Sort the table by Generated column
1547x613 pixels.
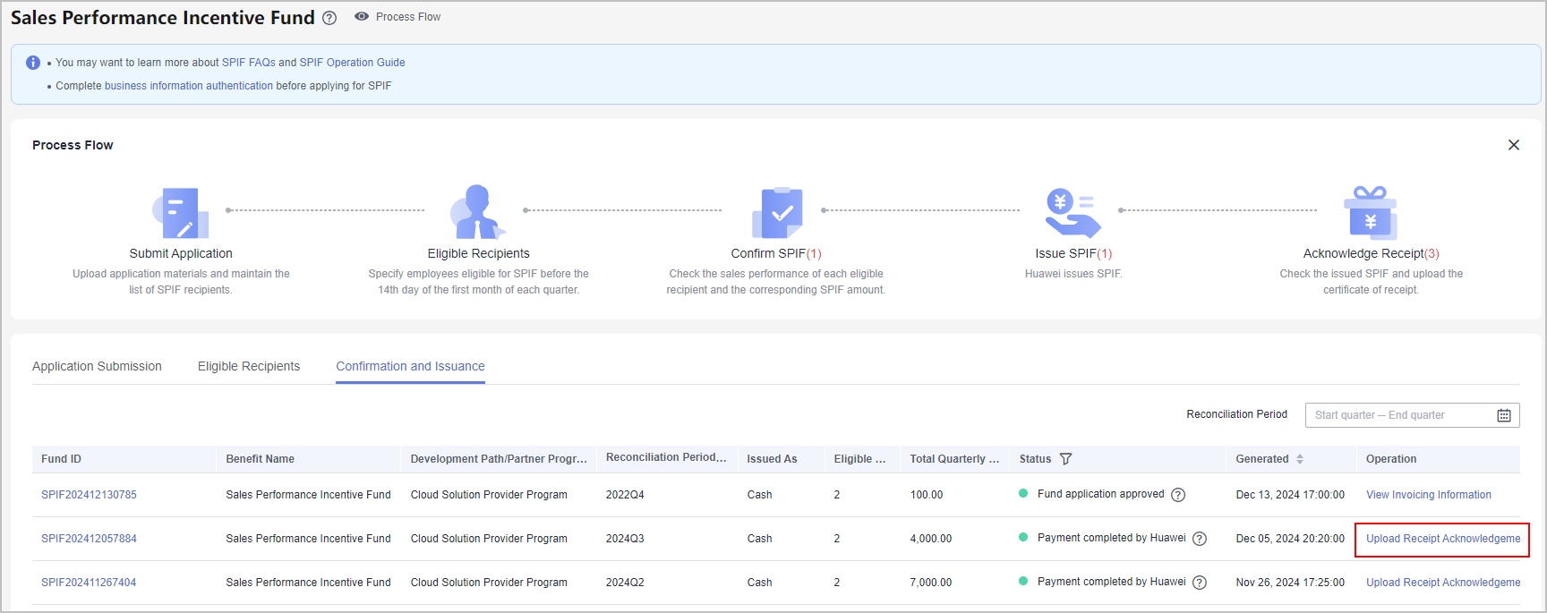(1300, 459)
